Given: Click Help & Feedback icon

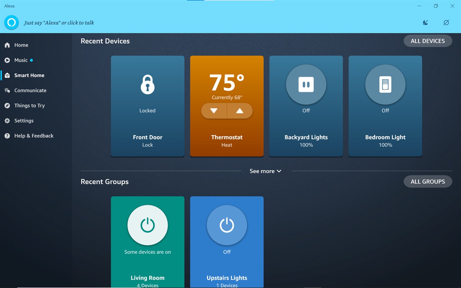Looking at the screenshot, I should (7, 136).
